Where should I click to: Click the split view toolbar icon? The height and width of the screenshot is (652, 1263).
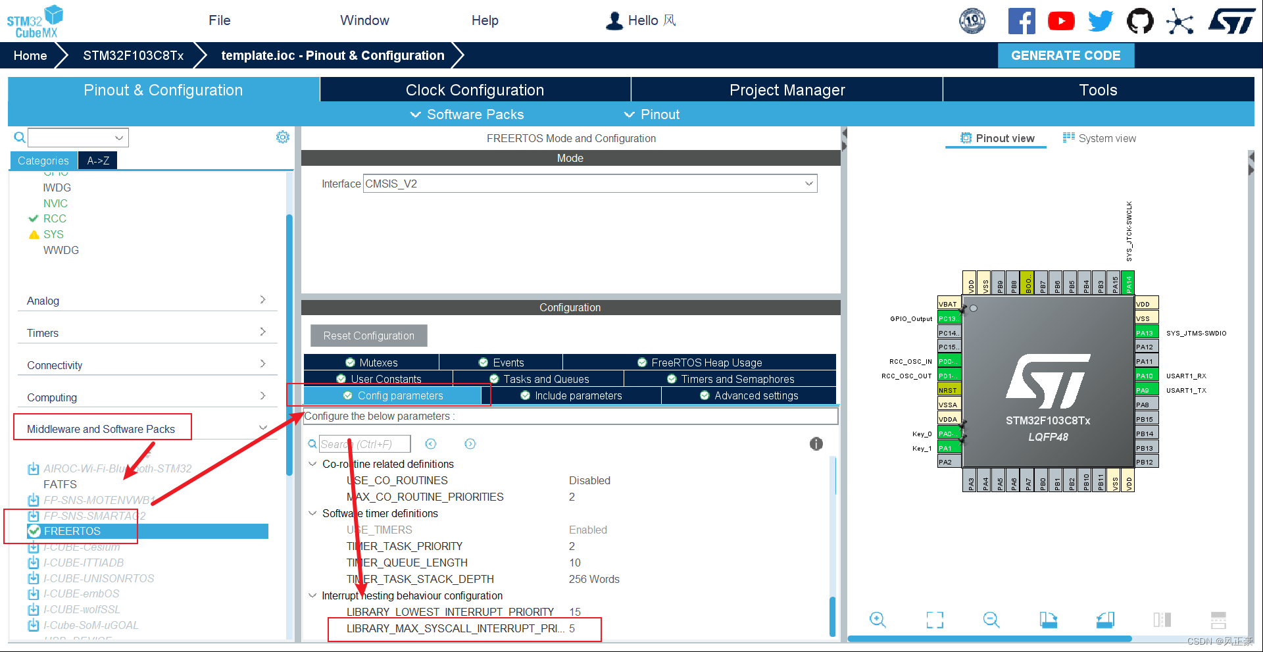pyautogui.click(x=1162, y=620)
